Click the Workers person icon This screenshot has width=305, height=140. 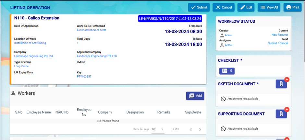point(13,93)
